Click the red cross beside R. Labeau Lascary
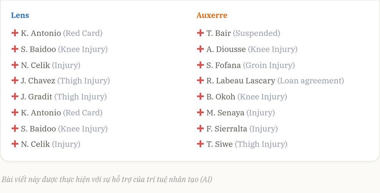 tap(200, 80)
